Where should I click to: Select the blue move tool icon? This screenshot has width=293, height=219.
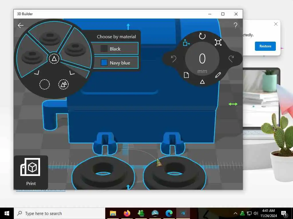coord(186,43)
